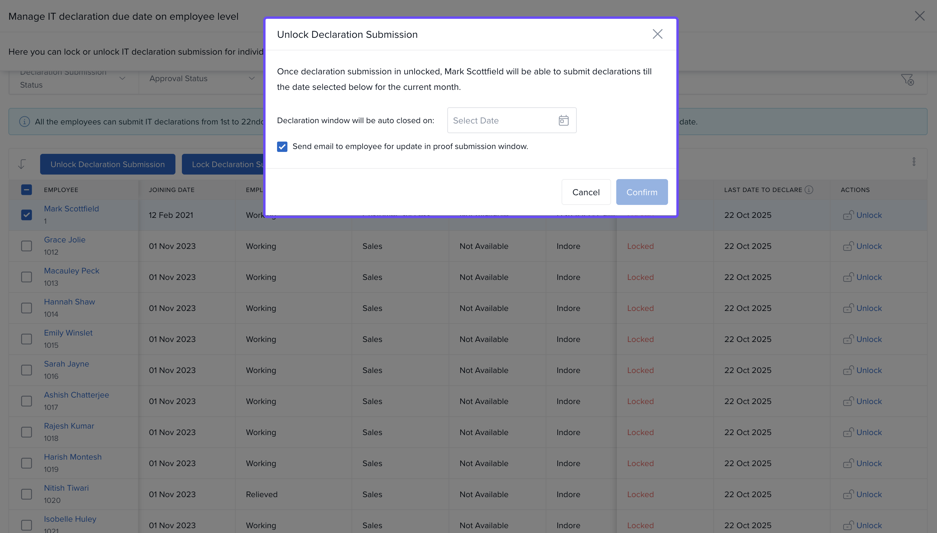Click info icon next to Last Date to Declare

coord(809,190)
